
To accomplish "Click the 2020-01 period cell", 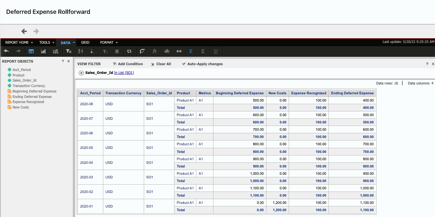I will click(x=91, y=206).
